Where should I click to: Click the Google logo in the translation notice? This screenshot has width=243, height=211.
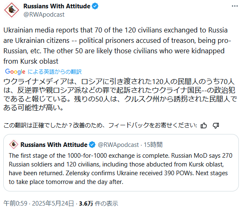pyautogui.click(x=15, y=72)
